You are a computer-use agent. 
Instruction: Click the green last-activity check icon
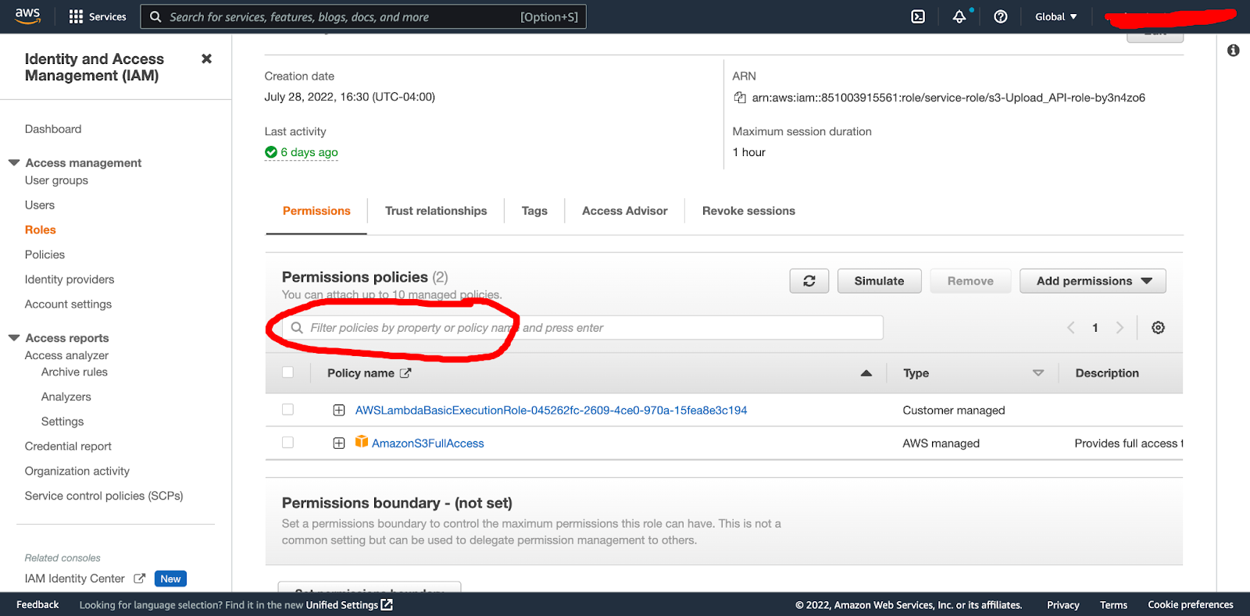[271, 152]
